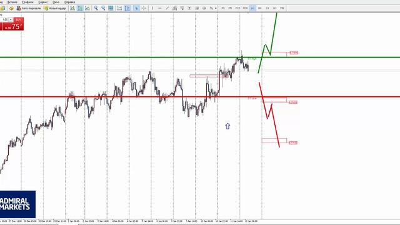Open the one-click volume dropdown arrow
The image size is (400, 225).
(11, 19)
